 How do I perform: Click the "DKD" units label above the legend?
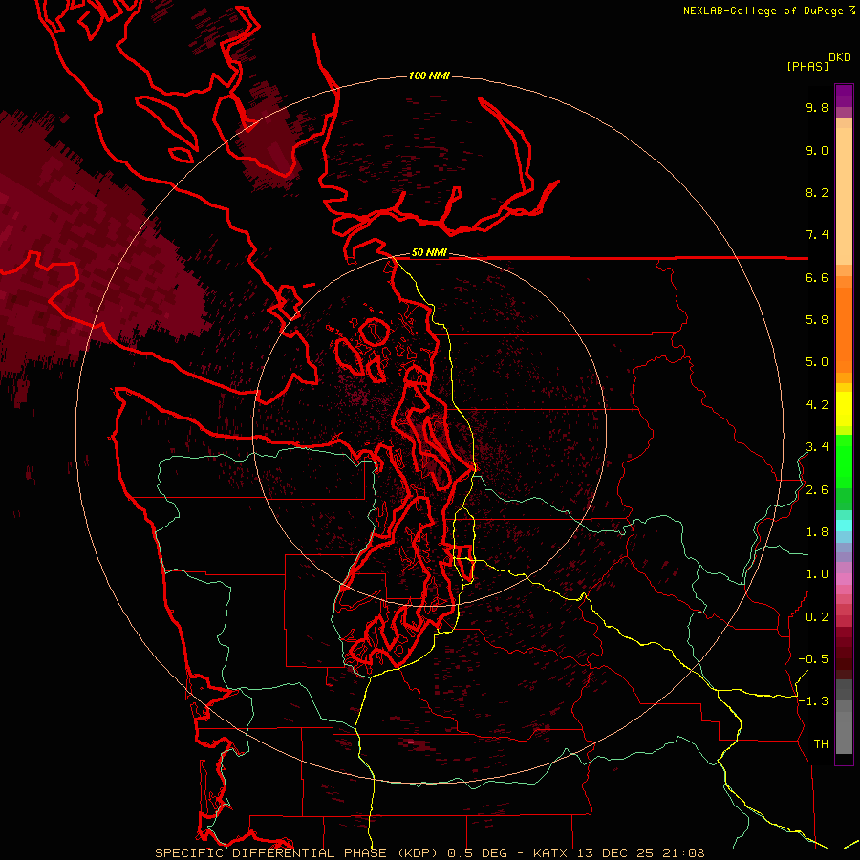pyautogui.click(x=840, y=57)
